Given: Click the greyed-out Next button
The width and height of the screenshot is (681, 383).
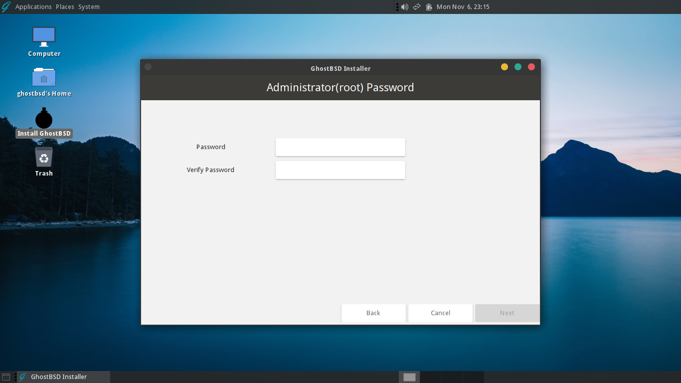Looking at the screenshot, I should click(507, 313).
